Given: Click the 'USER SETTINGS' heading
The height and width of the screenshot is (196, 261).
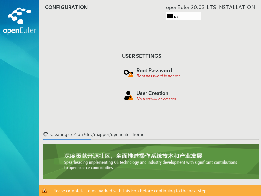Looking at the screenshot, I should 142,56.
